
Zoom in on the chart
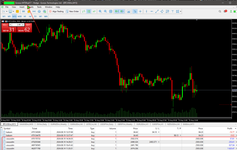pyautogui.click(x=100, y=11)
